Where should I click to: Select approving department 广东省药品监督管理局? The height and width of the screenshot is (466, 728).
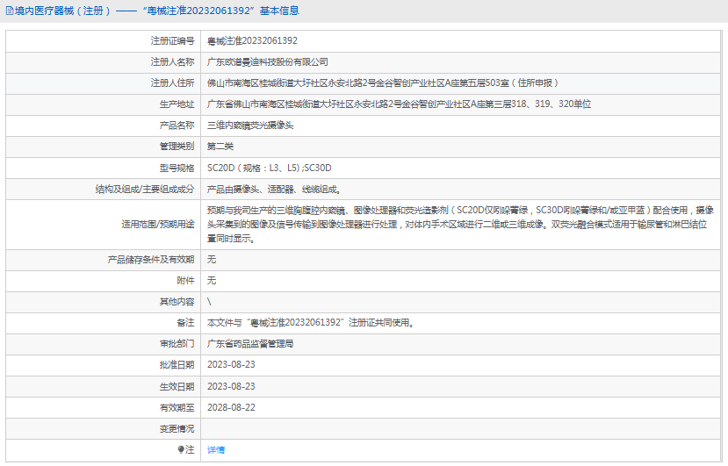[250, 344]
